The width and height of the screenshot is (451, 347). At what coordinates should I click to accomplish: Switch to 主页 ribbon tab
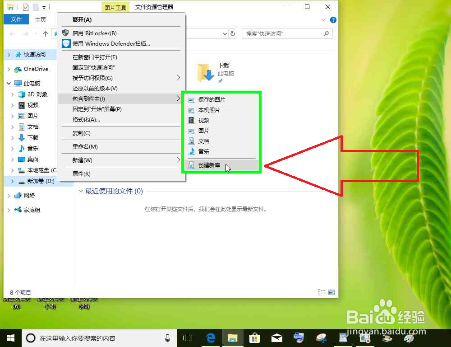(41, 19)
